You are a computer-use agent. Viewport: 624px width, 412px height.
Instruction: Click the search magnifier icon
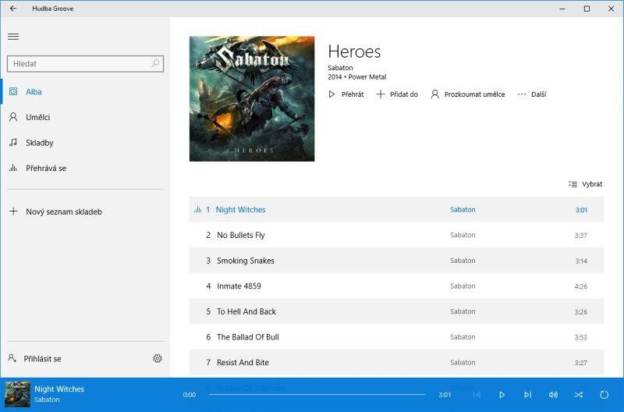pos(155,63)
